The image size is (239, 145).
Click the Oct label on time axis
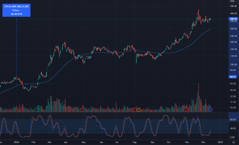[x=169, y=142]
